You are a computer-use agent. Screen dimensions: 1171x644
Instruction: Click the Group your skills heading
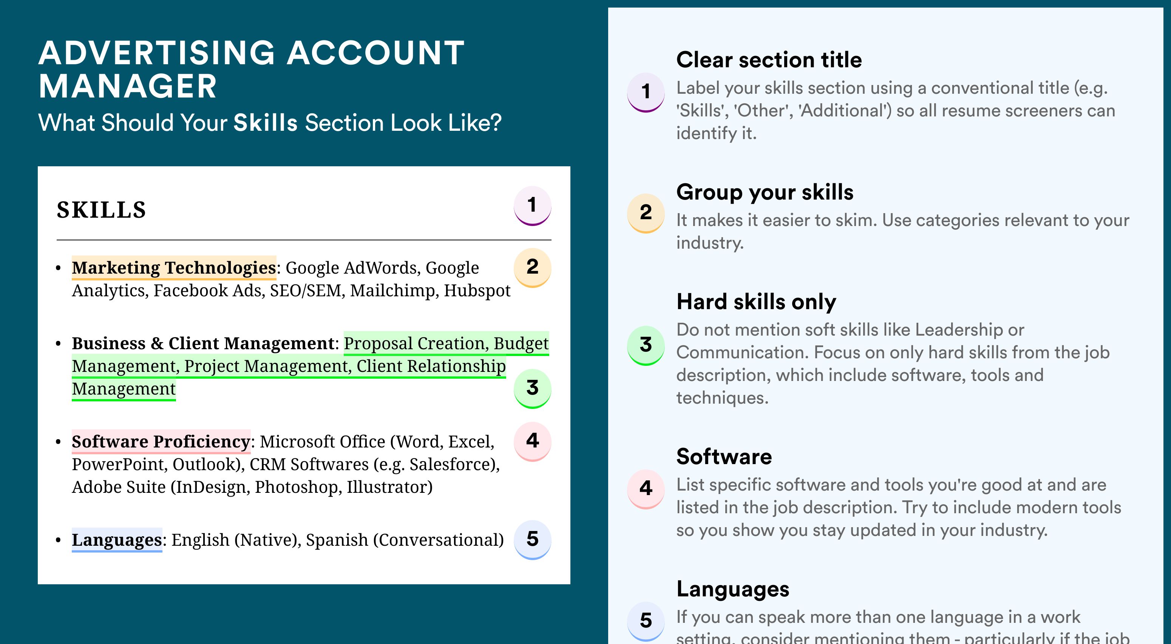tap(765, 192)
